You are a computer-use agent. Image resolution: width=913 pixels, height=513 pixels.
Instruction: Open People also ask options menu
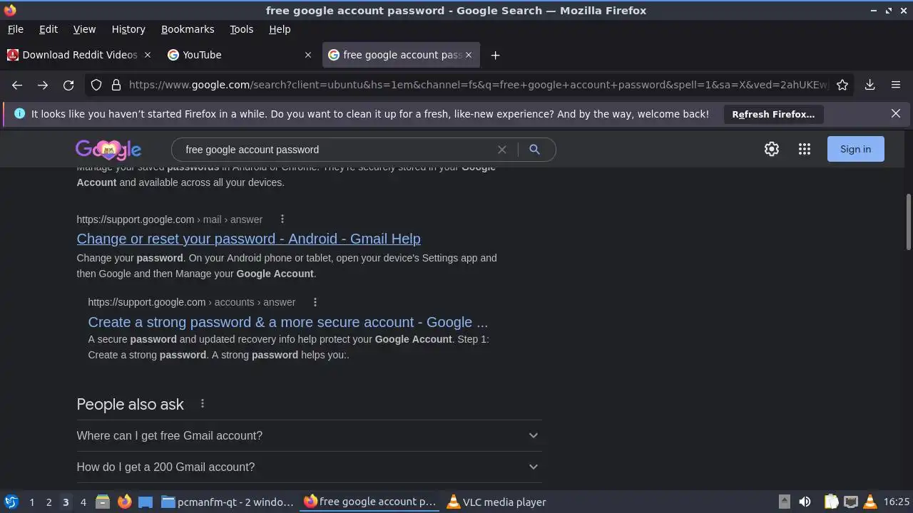[203, 404]
